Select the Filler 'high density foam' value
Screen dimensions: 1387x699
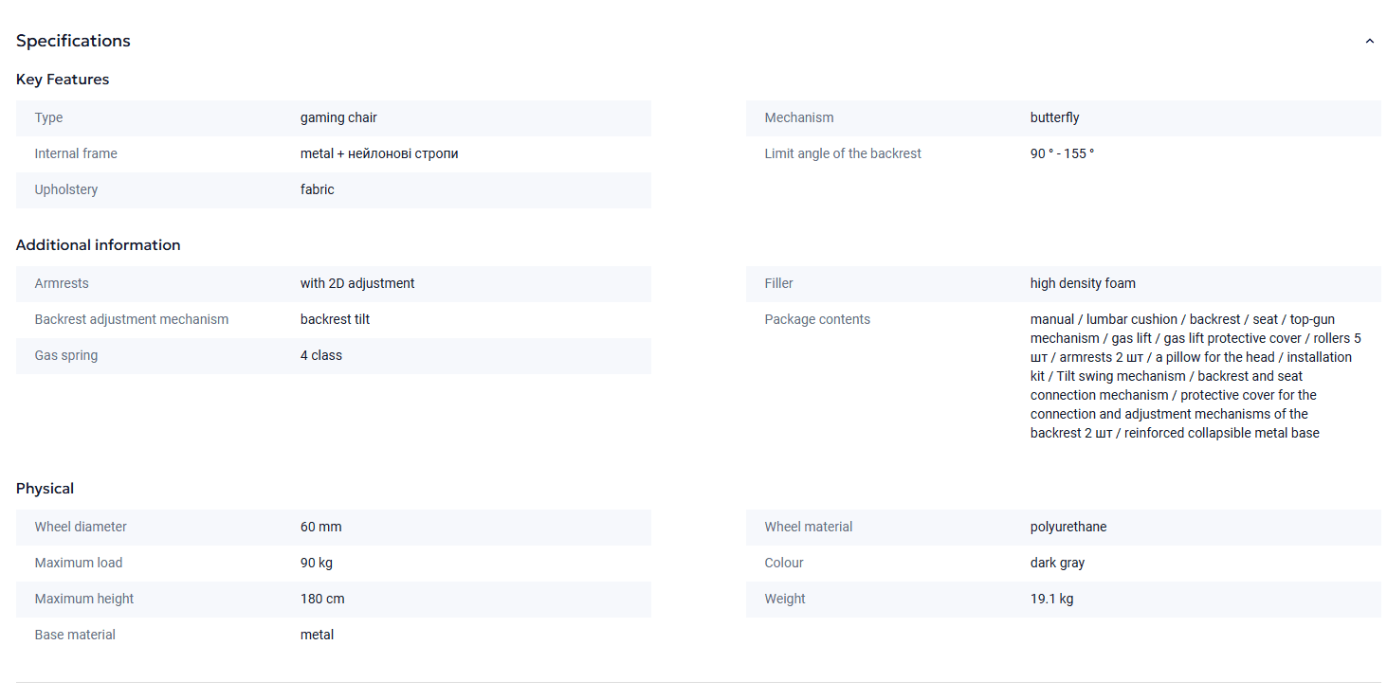click(1083, 283)
